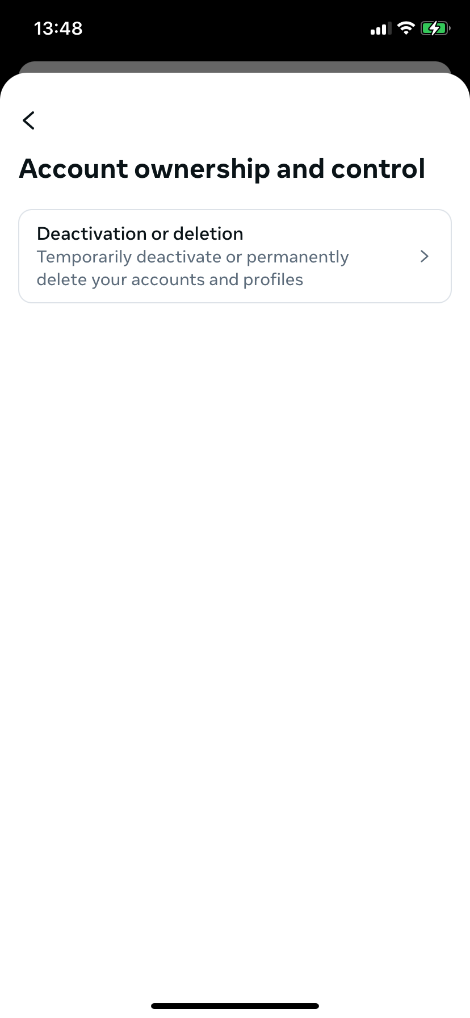Select the lightning bolt charging symbol
Image resolution: width=470 pixels, height=1018 pixels.
(435, 28)
